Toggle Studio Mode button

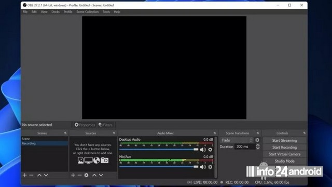[284, 161]
